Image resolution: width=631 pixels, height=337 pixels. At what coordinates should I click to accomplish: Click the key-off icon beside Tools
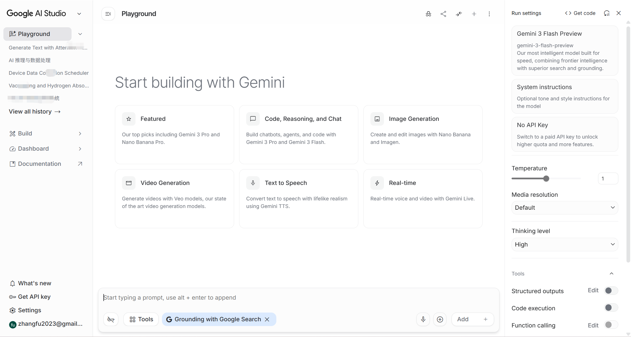(x=111, y=319)
